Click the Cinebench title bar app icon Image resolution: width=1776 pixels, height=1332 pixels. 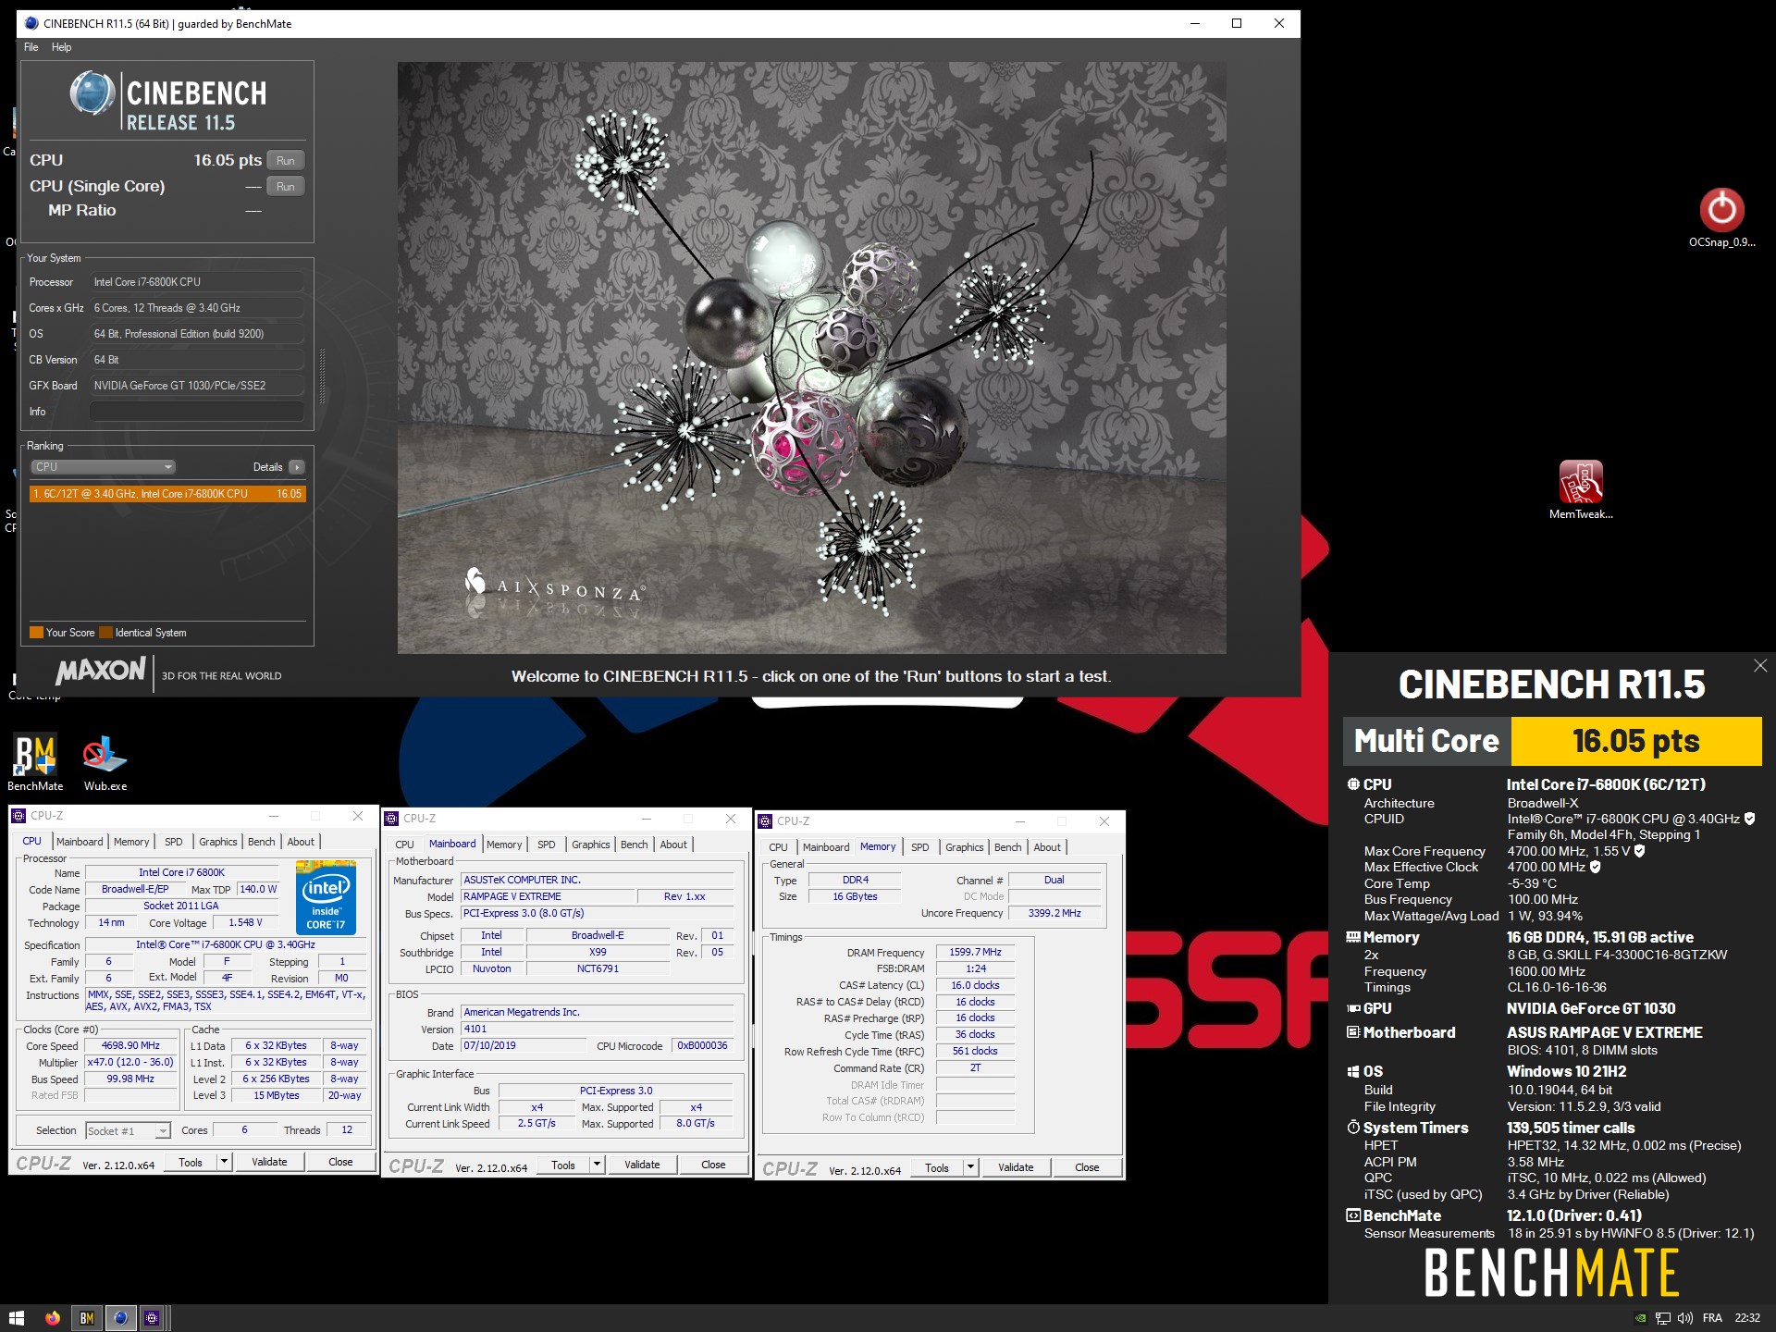[x=31, y=24]
